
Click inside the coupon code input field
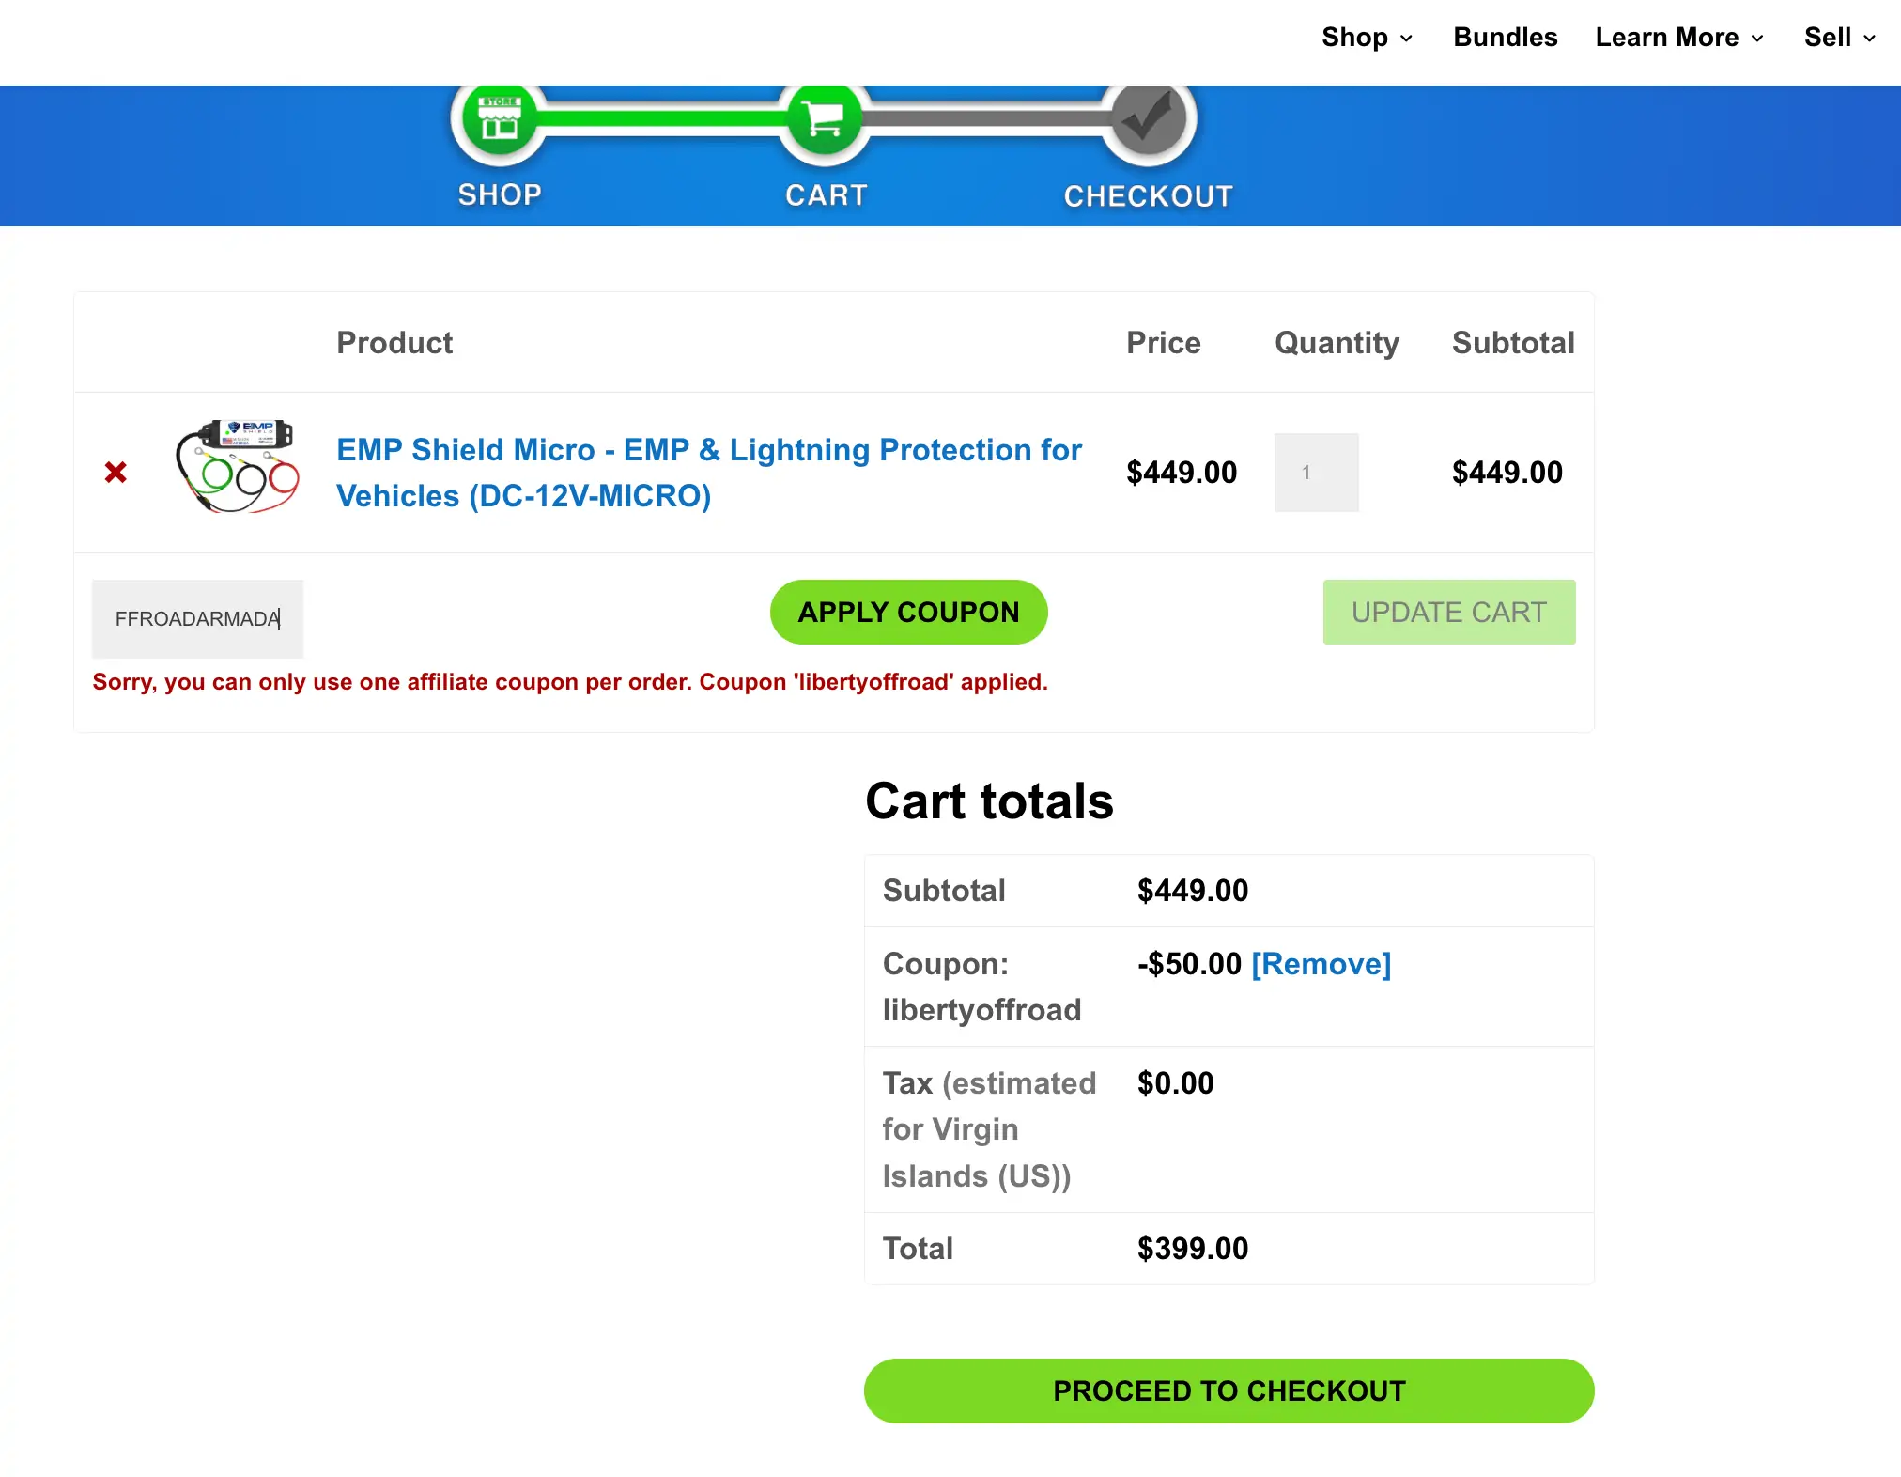(x=197, y=618)
